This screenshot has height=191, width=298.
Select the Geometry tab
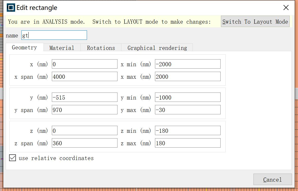tap(24, 48)
